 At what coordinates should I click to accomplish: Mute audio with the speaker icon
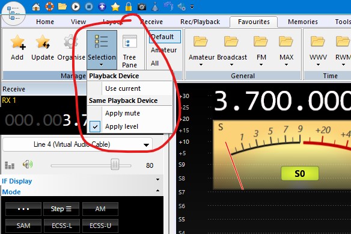[28, 165]
